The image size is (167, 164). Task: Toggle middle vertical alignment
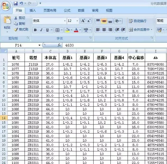(104, 21)
